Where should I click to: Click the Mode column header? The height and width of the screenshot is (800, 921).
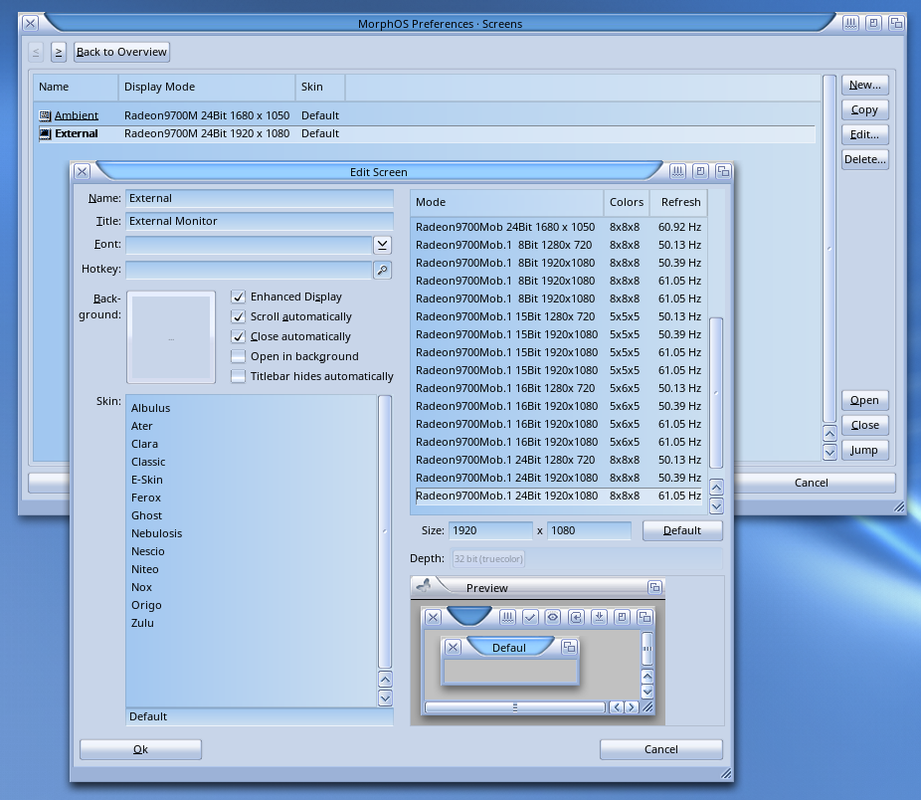(x=507, y=202)
